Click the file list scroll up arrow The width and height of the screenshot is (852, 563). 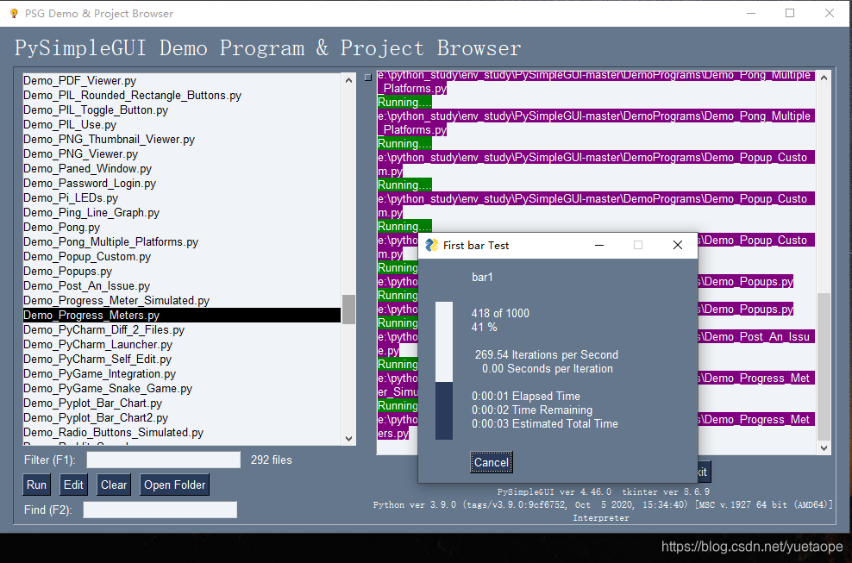(349, 80)
